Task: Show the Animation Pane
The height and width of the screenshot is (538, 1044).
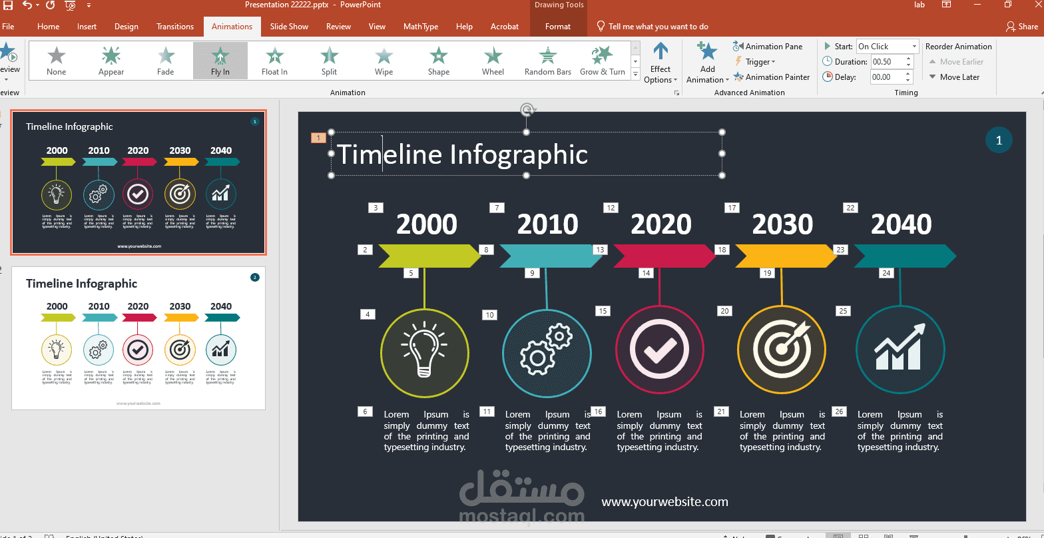Action: pyautogui.click(x=768, y=47)
